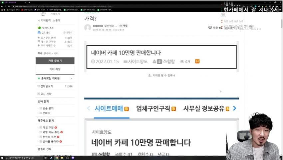Open the Google Drive bookmark
283x160 pixels.
click(x=13, y=10)
